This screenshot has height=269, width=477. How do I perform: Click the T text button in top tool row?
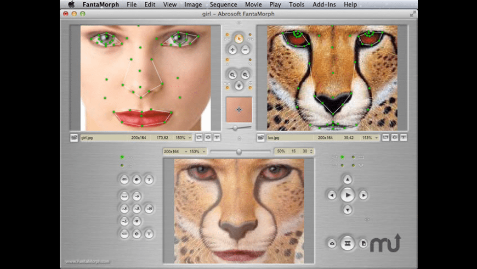tap(149, 180)
